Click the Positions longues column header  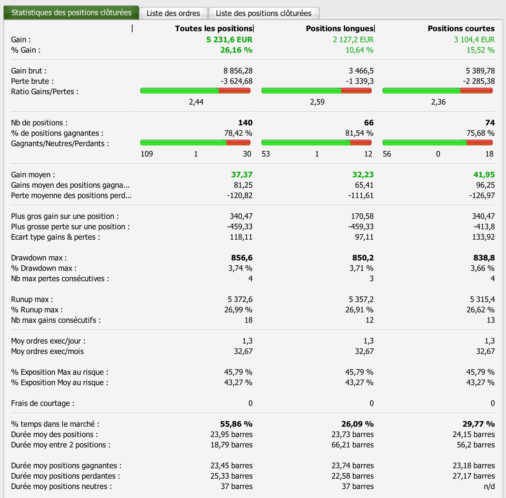339,28
